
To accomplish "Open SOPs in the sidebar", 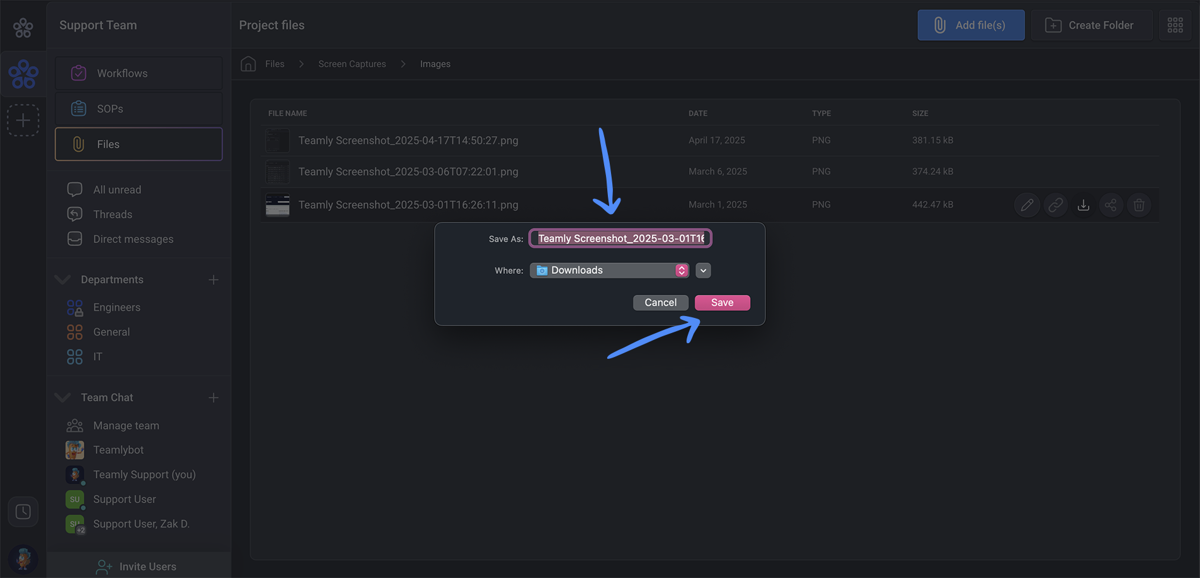I will [x=139, y=108].
